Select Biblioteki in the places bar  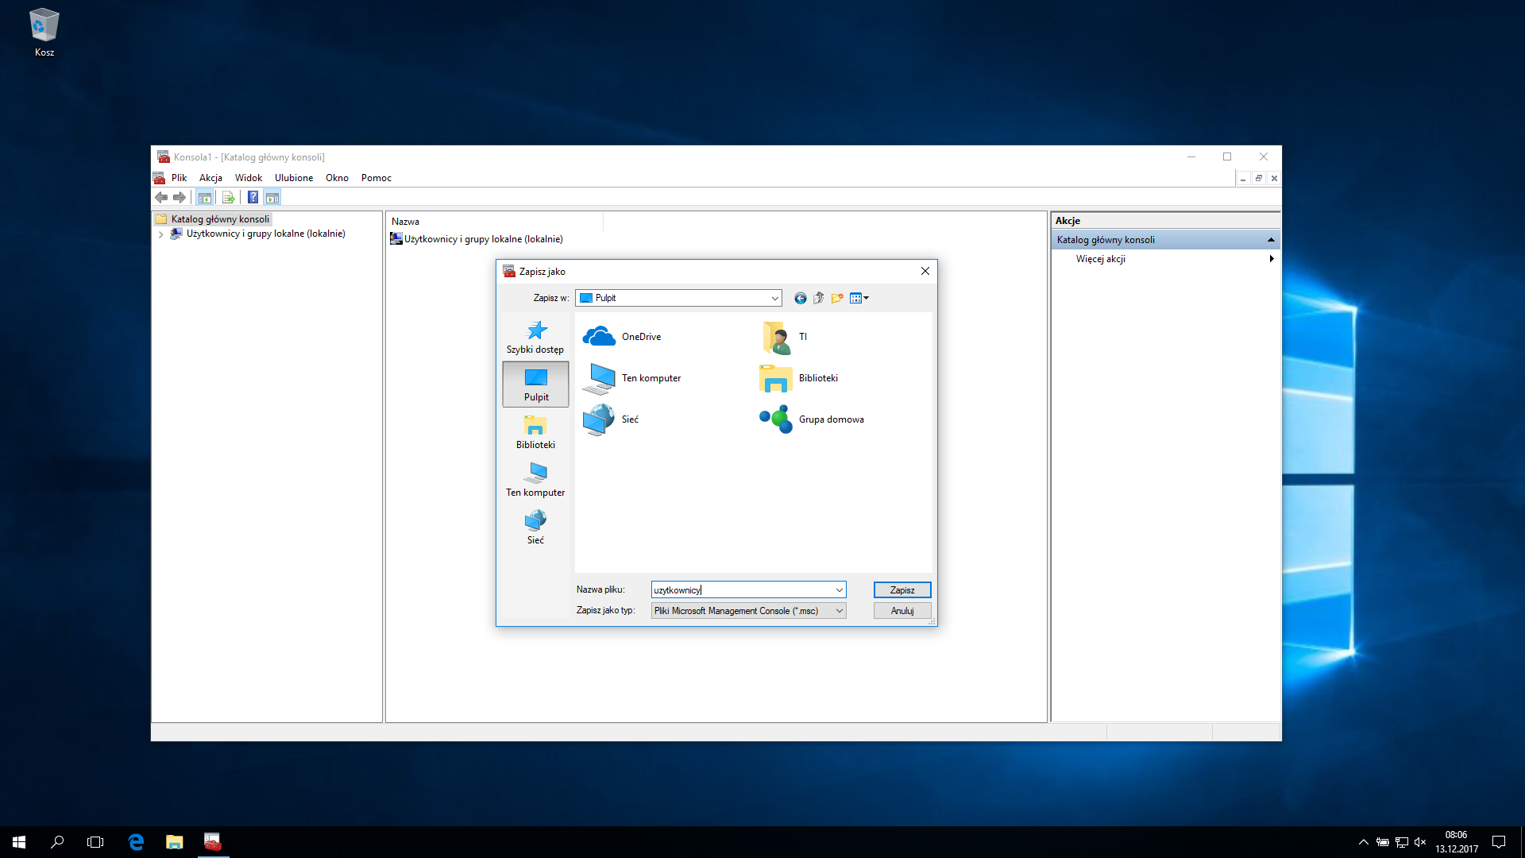(x=535, y=432)
